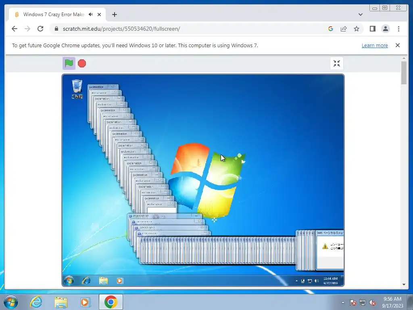This screenshot has height=310, width=413.
Task: Click the network status tray icon
Action: pos(363,302)
